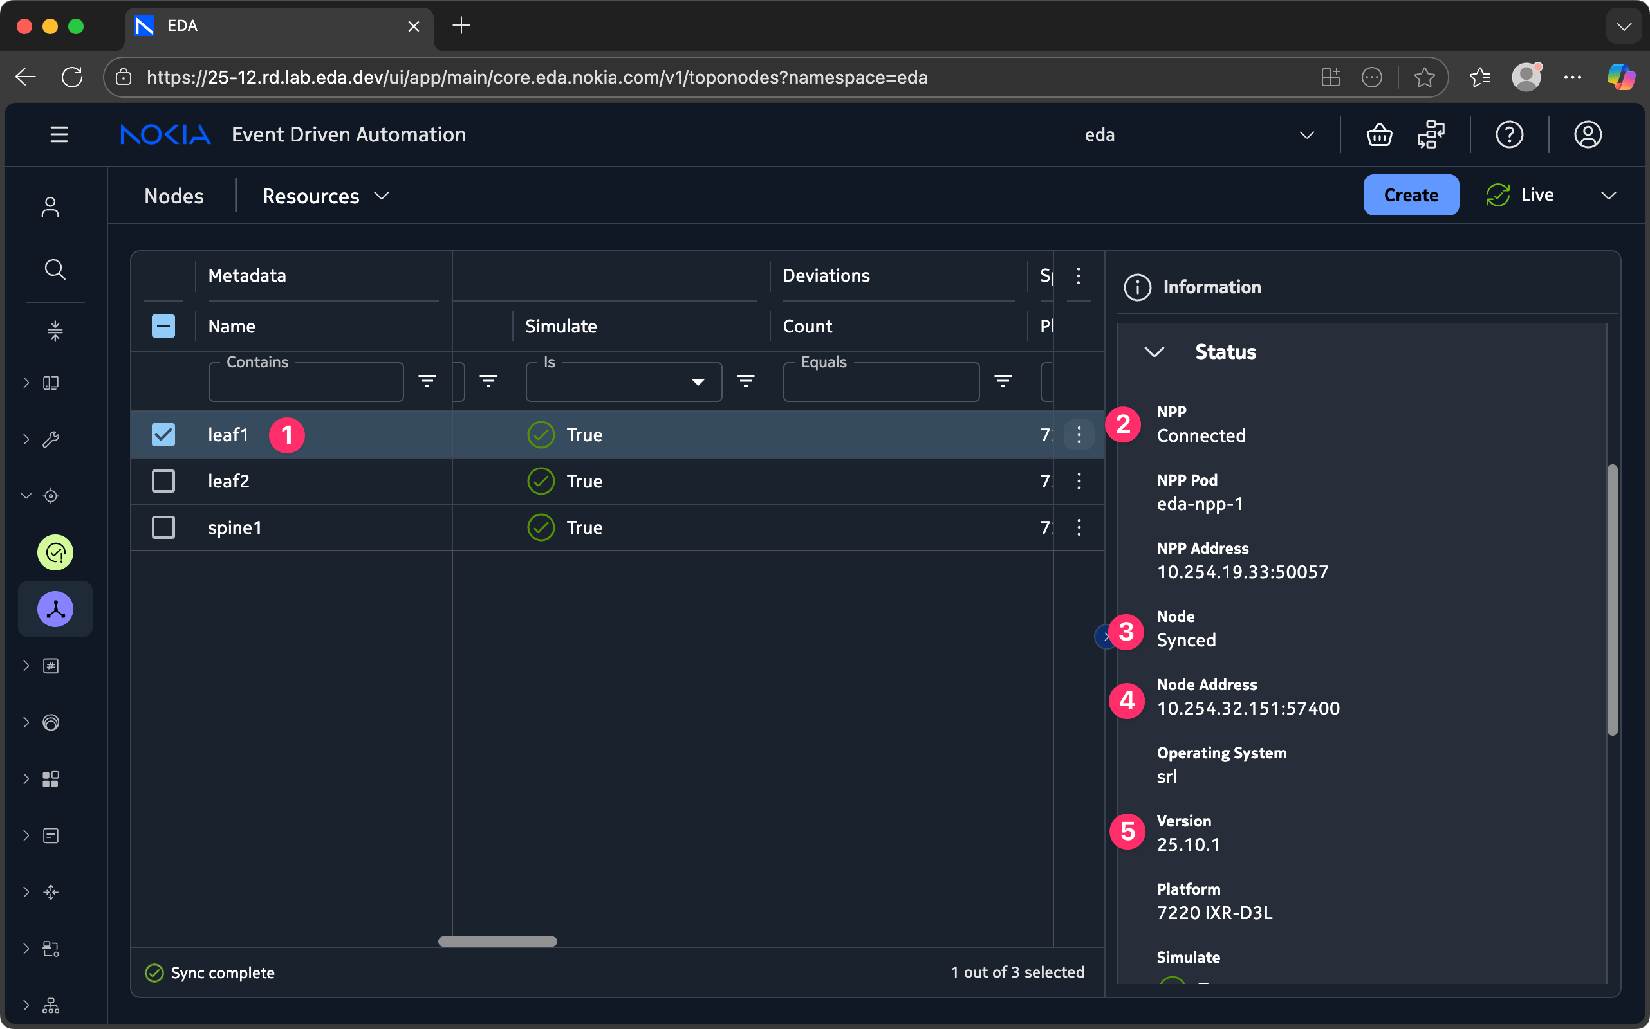Check the spine1 row checkbox

pyautogui.click(x=163, y=527)
